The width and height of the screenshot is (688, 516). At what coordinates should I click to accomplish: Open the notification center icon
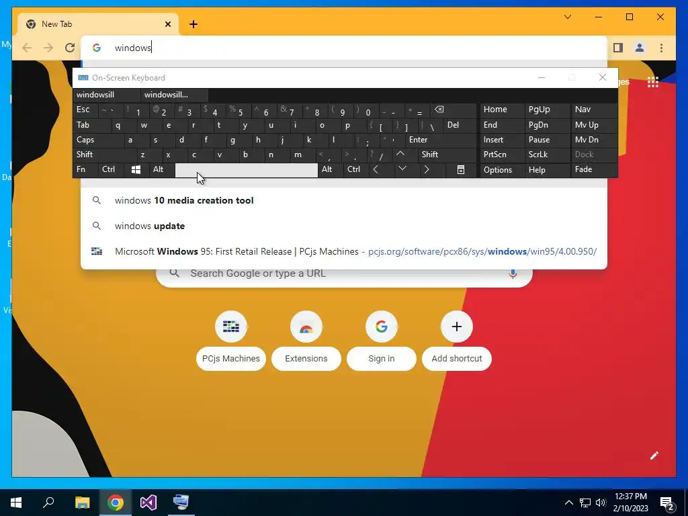coord(667,503)
